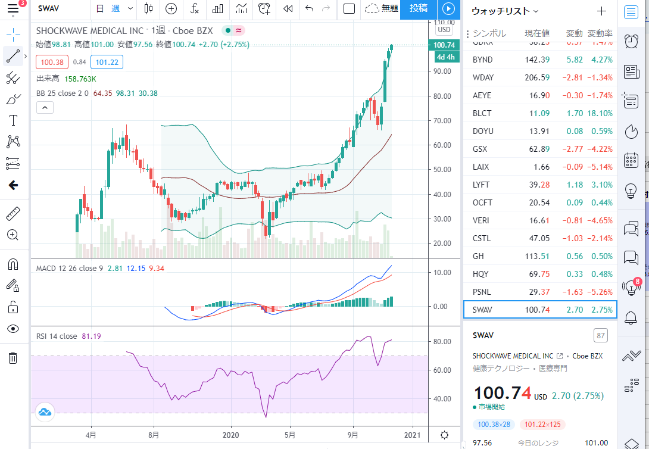The height and width of the screenshot is (449, 649).
Task: Select the ruler measure tool
Action: 13,214
